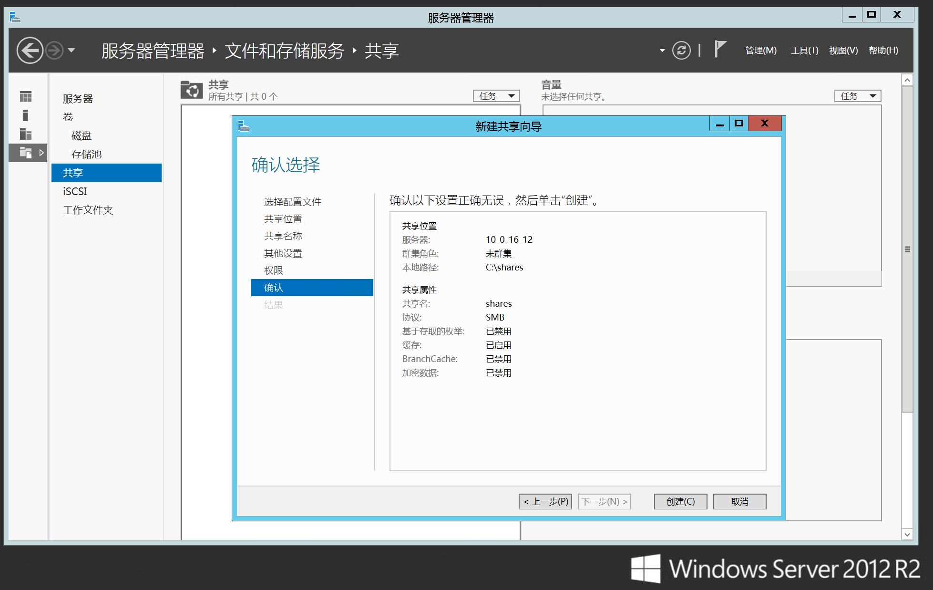Image resolution: width=933 pixels, height=590 pixels.
Task: Click the 创建(C) button
Action: coord(680,501)
